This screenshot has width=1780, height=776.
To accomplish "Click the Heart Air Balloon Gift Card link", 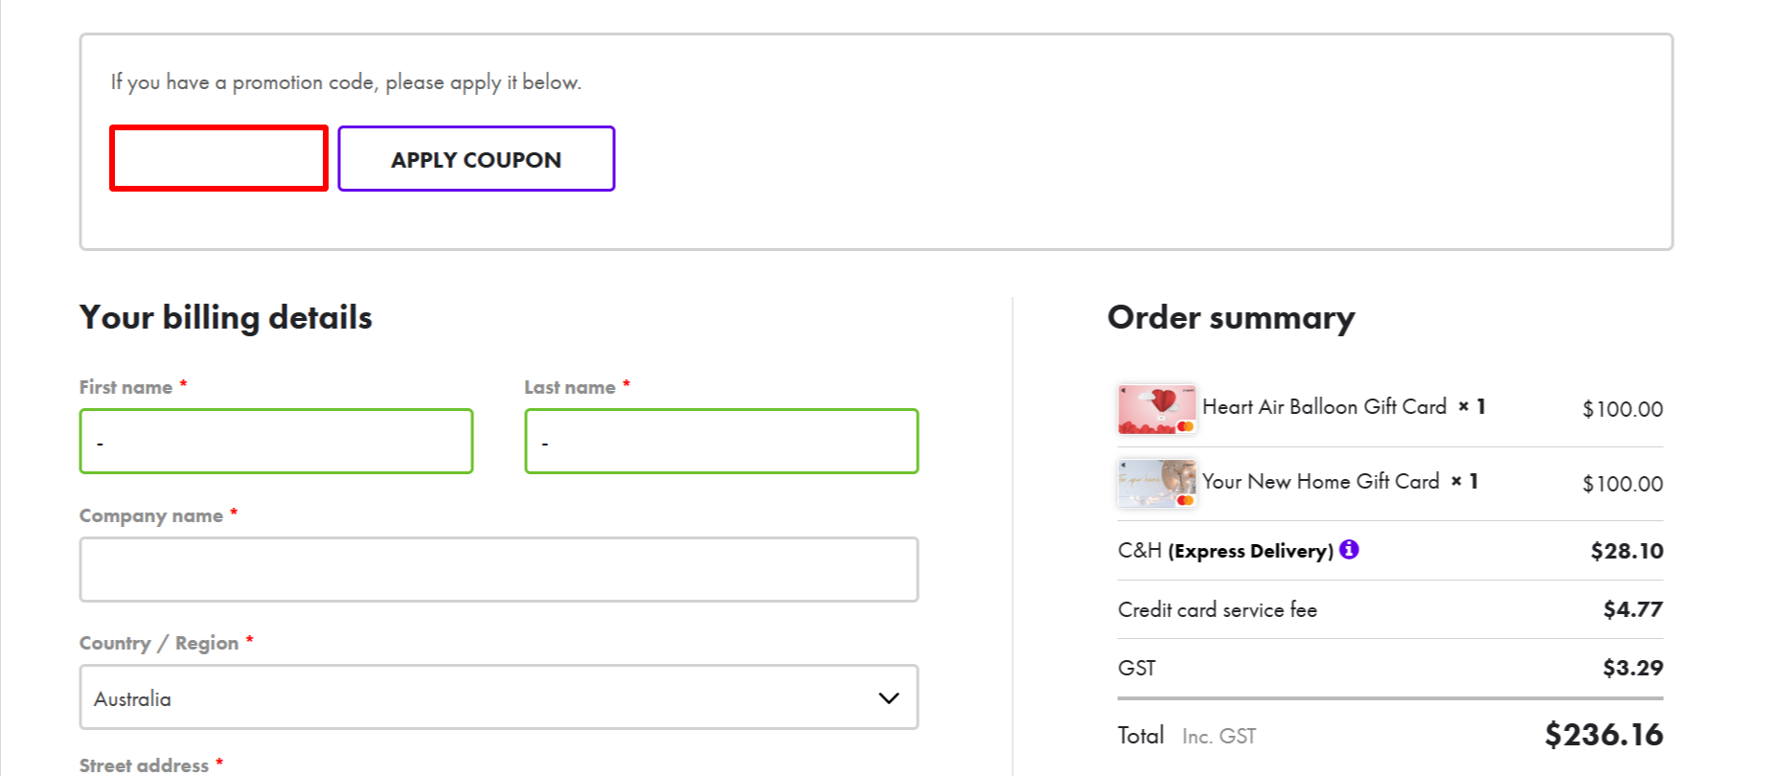I will click(1323, 406).
